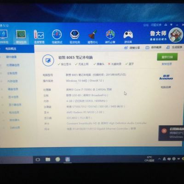
Task: Select 电池信息 in the sidebar
Action: click(14, 112)
